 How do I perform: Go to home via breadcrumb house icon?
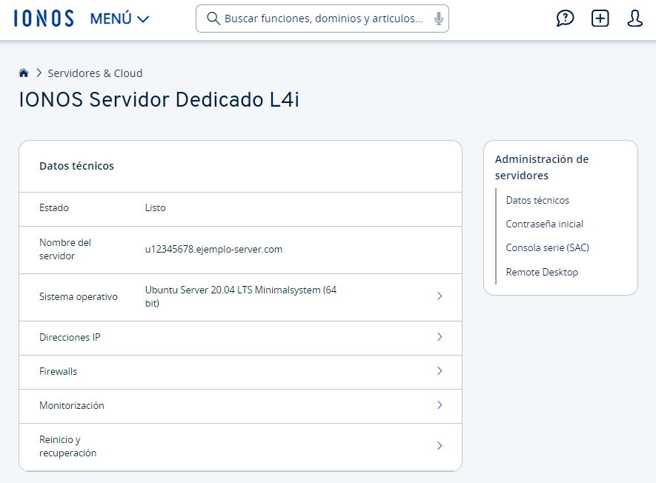[x=24, y=73]
